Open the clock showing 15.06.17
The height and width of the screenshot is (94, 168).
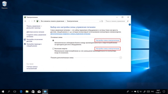pos(158,91)
